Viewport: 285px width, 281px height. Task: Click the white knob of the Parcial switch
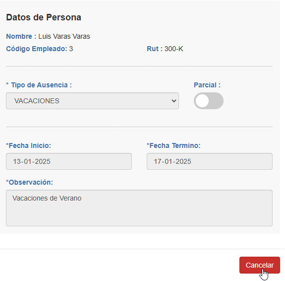coord(202,101)
